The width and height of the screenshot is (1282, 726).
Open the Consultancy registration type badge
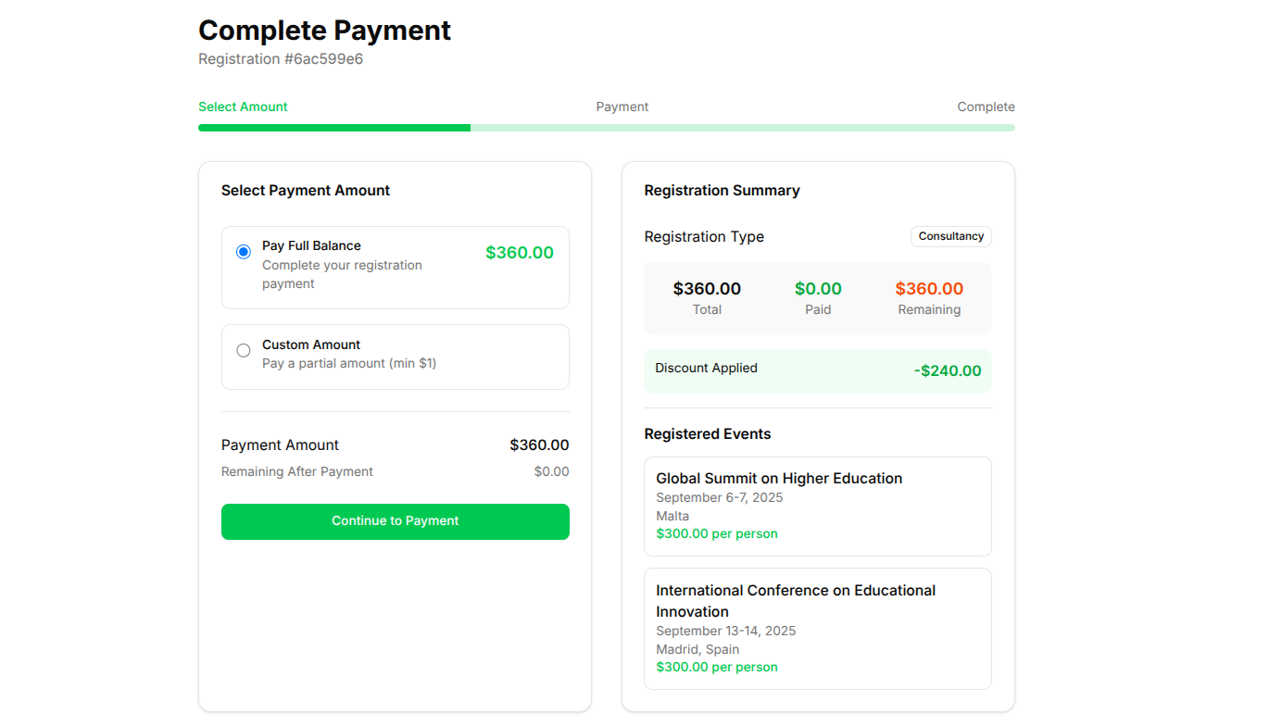tap(950, 236)
